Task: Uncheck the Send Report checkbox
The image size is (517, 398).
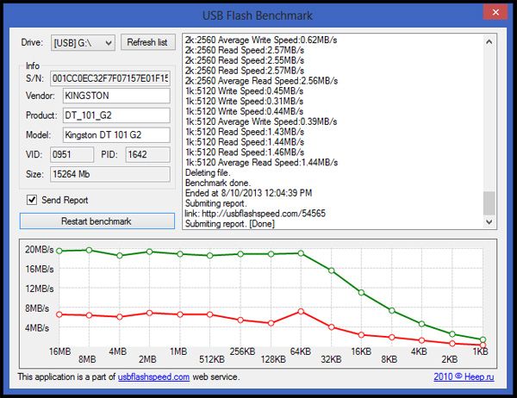Action: pyautogui.click(x=34, y=201)
